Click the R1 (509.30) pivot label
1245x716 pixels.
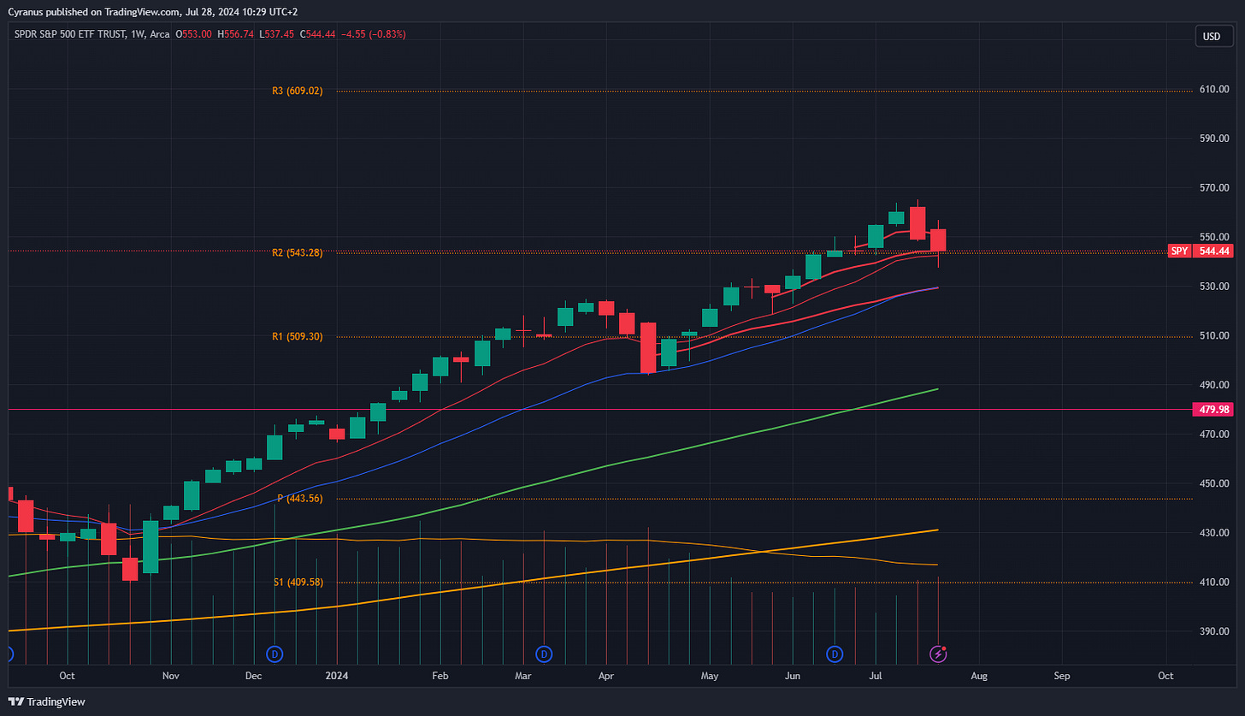coord(298,337)
